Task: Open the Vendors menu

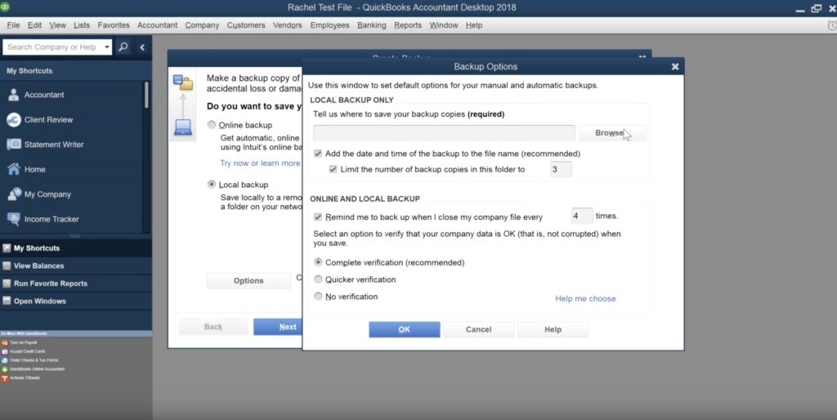Action: pos(287,25)
